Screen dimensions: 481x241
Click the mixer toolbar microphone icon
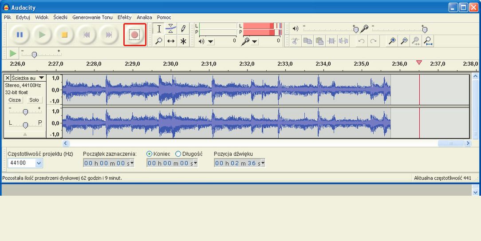pos(364,29)
